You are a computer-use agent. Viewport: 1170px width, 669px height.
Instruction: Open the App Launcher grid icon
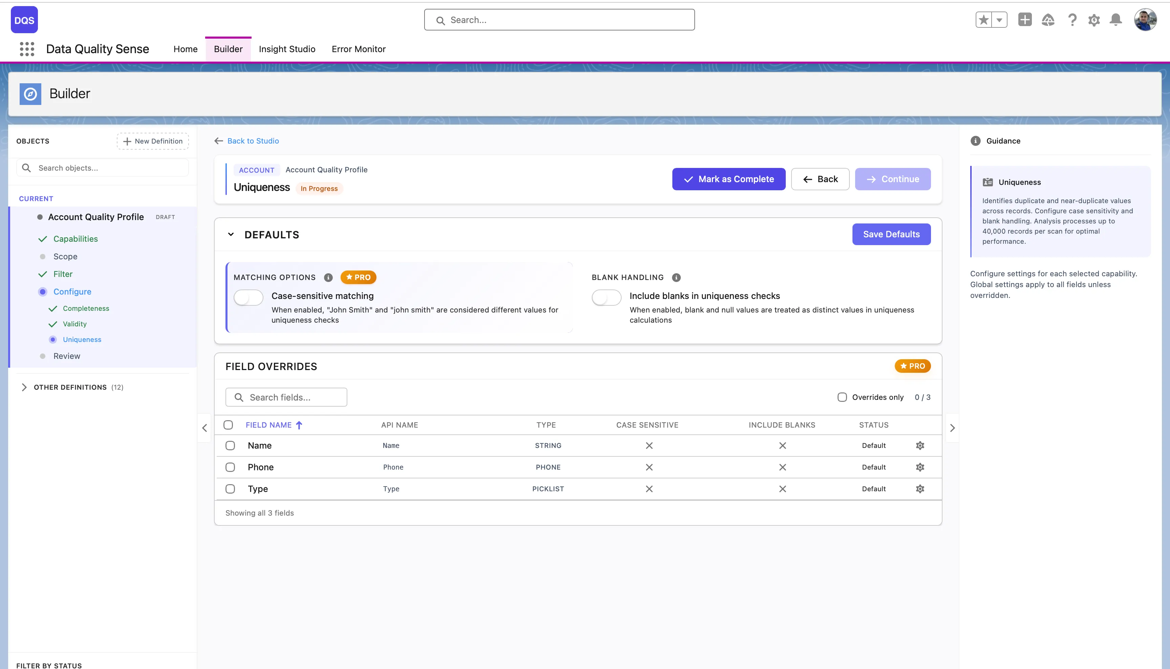pos(27,49)
